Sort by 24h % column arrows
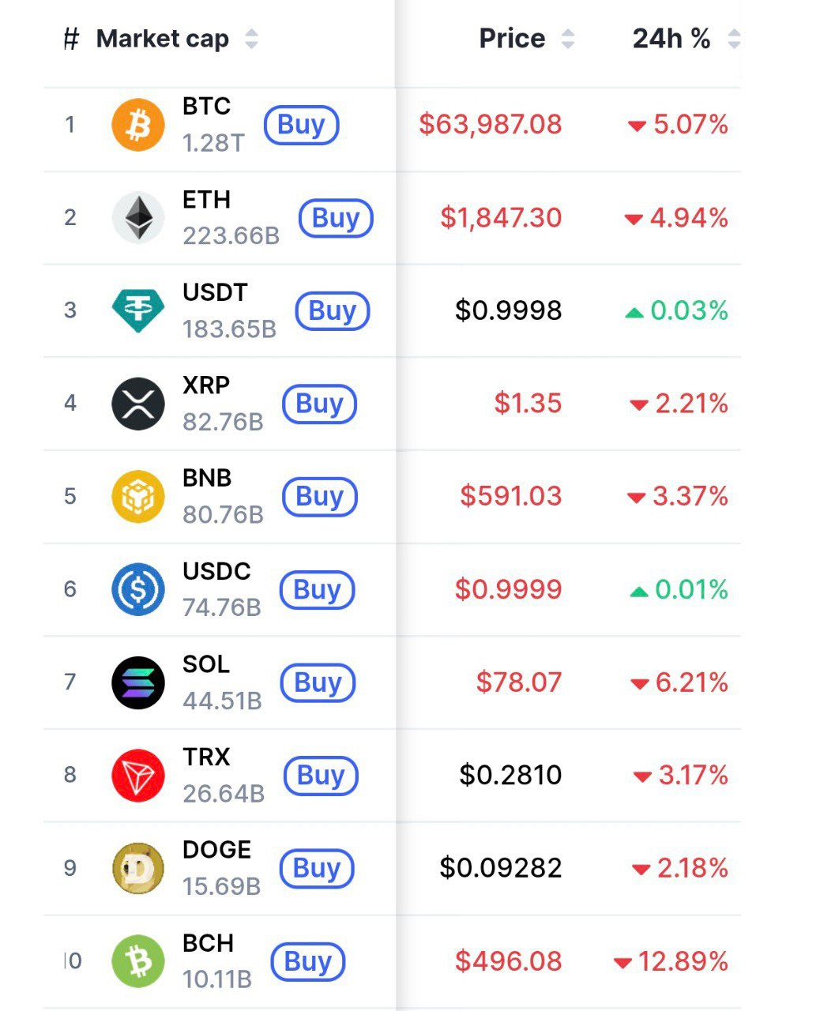The width and height of the screenshot is (820, 1011). (x=734, y=39)
